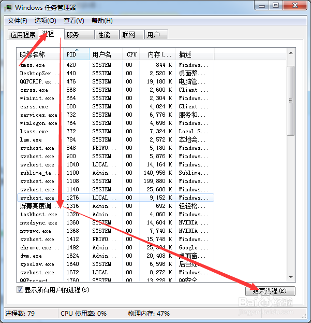The height and width of the screenshot is (323, 311).
Task: Switch to the 应用程序 tab
Action: (x=23, y=35)
